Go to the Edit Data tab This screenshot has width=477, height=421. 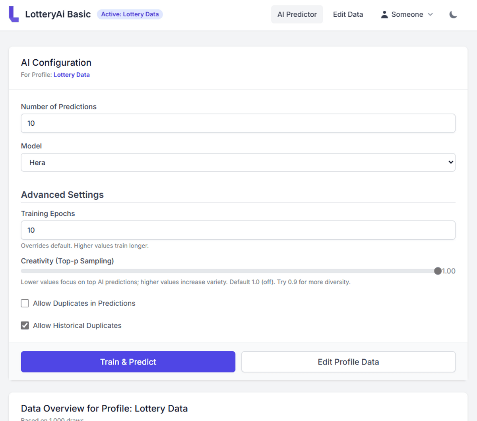point(348,15)
